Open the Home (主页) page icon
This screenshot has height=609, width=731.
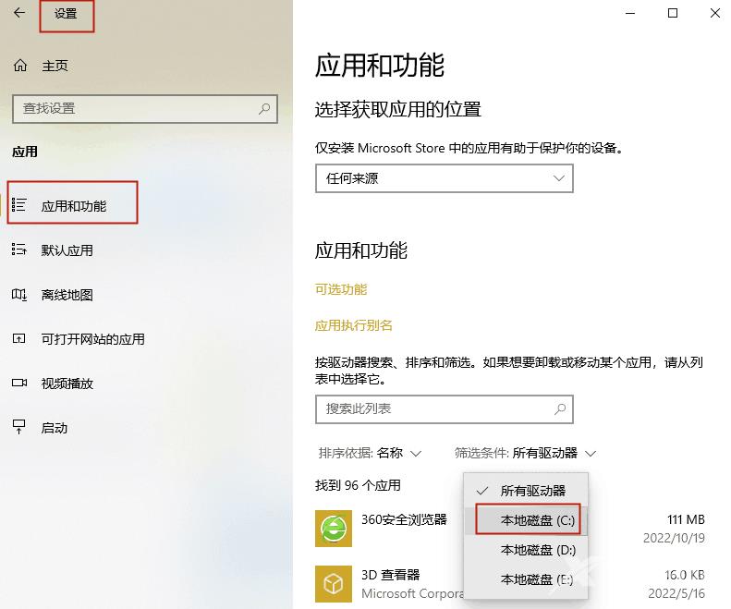tap(19, 66)
